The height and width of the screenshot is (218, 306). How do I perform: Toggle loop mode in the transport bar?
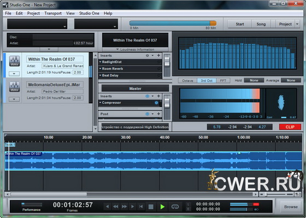[175, 207]
